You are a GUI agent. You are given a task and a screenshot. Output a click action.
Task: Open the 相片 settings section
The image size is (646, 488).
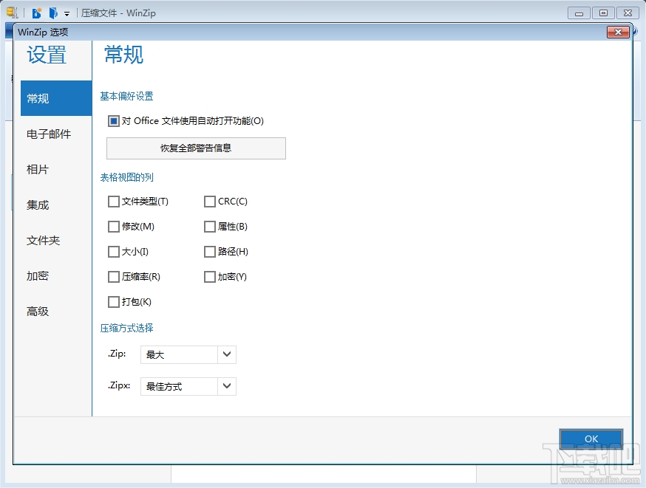point(38,169)
